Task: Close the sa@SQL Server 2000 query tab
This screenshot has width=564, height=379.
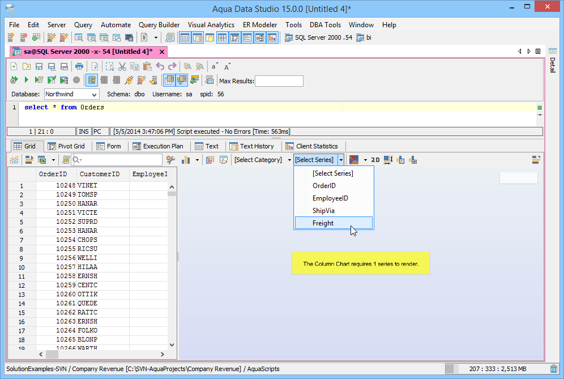Action: pos(162,52)
